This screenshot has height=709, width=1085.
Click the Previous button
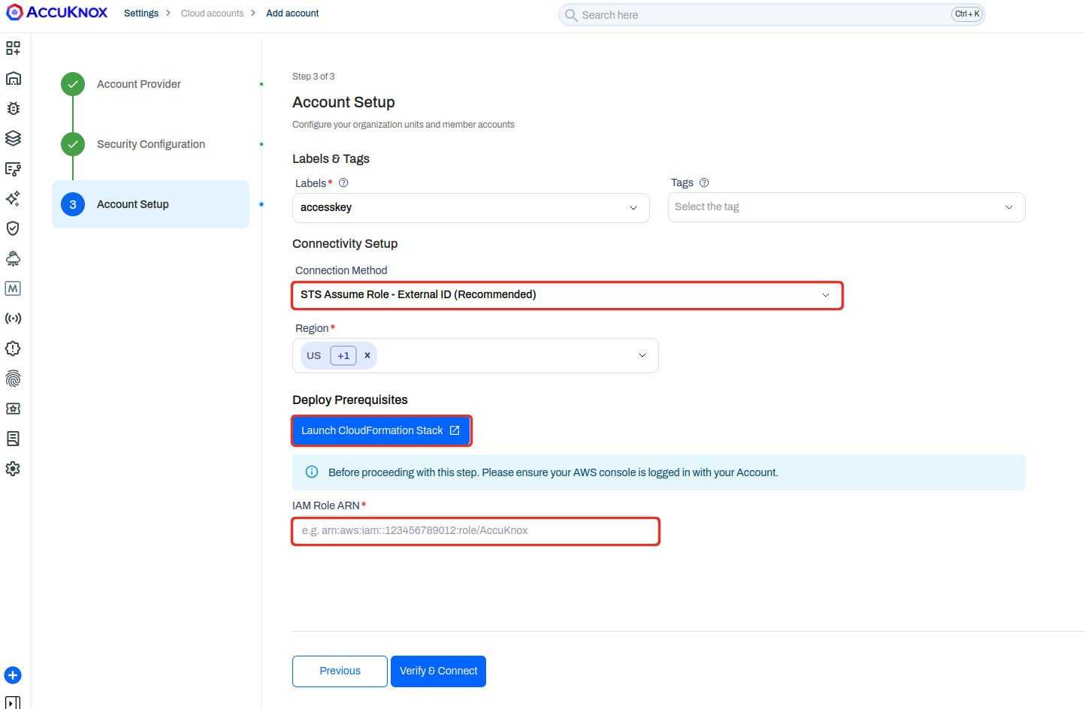pyautogui.click(x=340, y=671)
